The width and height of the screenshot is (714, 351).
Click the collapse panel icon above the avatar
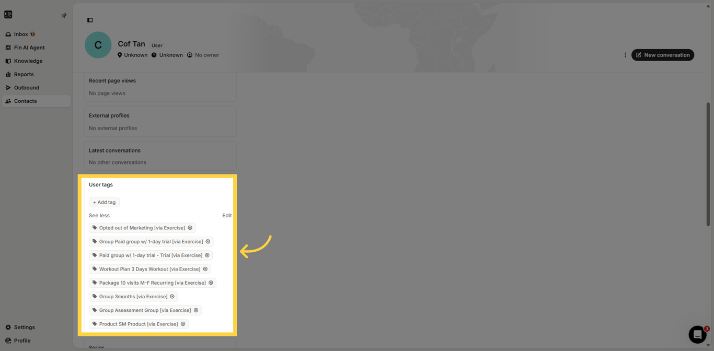click(x=90, y=20)
